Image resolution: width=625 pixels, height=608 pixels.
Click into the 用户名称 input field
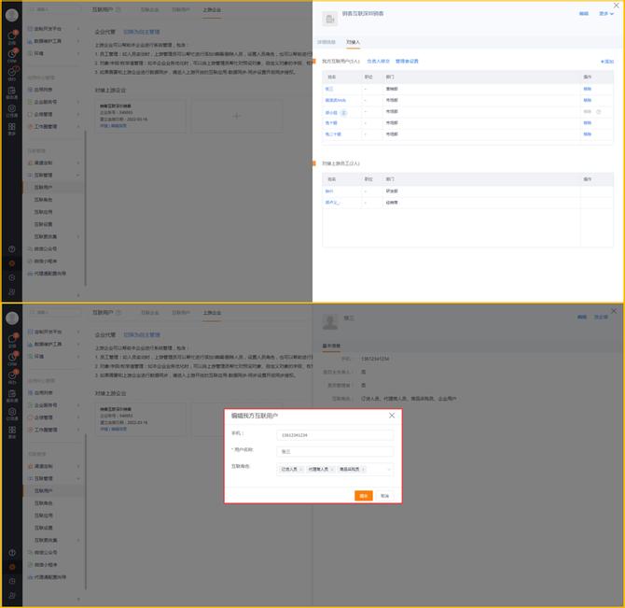click(x=335, y=451)
